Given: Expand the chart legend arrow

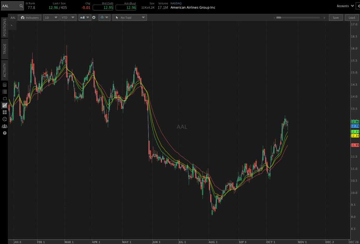Looking at the screenshot, I should point(12,25).
